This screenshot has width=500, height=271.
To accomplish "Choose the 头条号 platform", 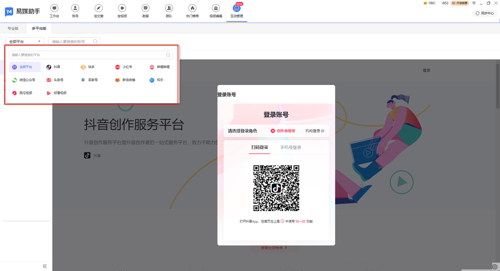I will coord(55,80).
